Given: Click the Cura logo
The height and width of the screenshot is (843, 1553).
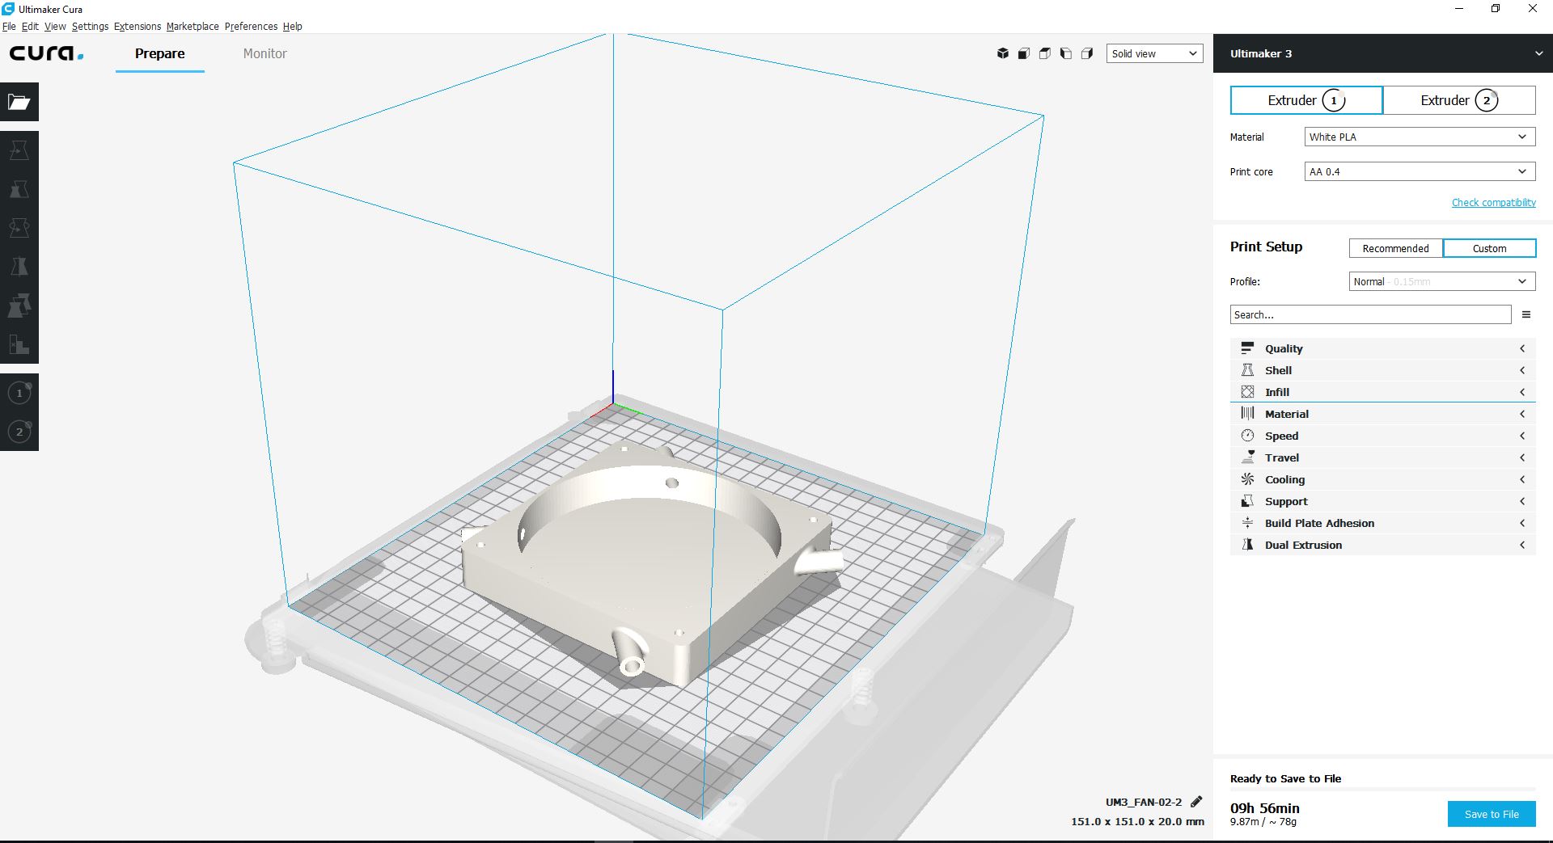Looking at the screenshot, I should tap(46, 53).
